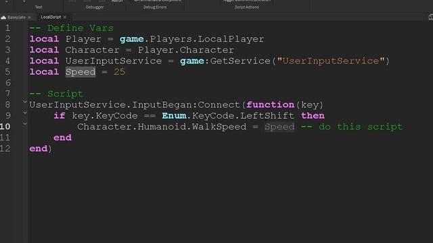The image size is (433, 243).
Task: Click the 'end' keyword on line 11
Action: pos(62,138)
